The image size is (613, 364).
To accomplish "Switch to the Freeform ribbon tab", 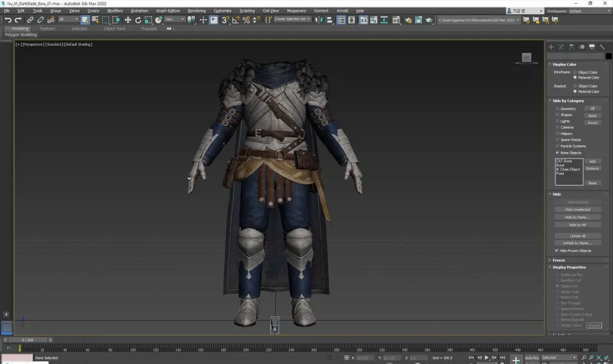I will pos(47,29).
